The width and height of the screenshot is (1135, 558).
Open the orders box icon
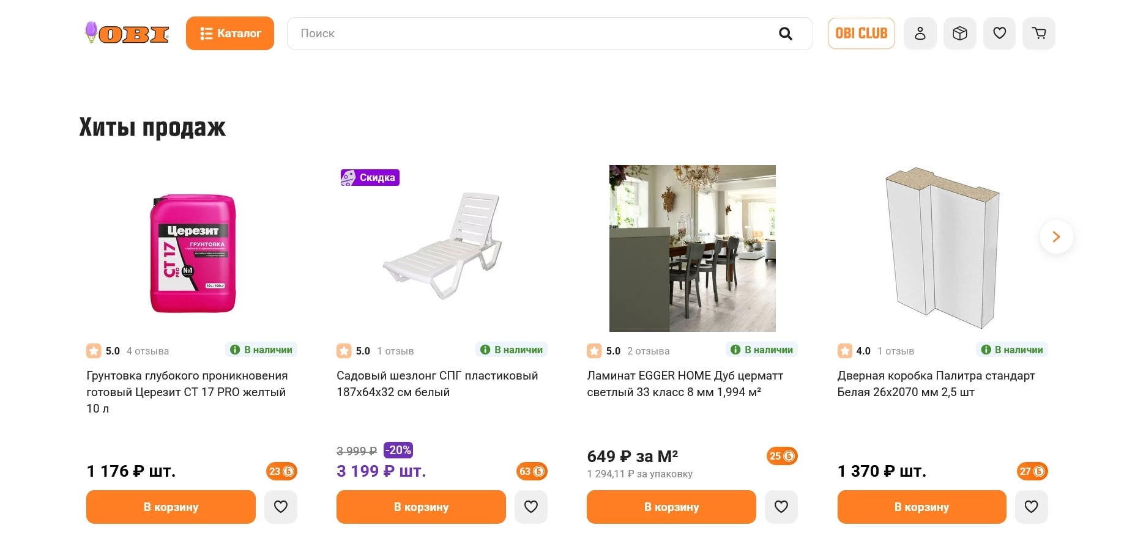(x=959, y=33)
